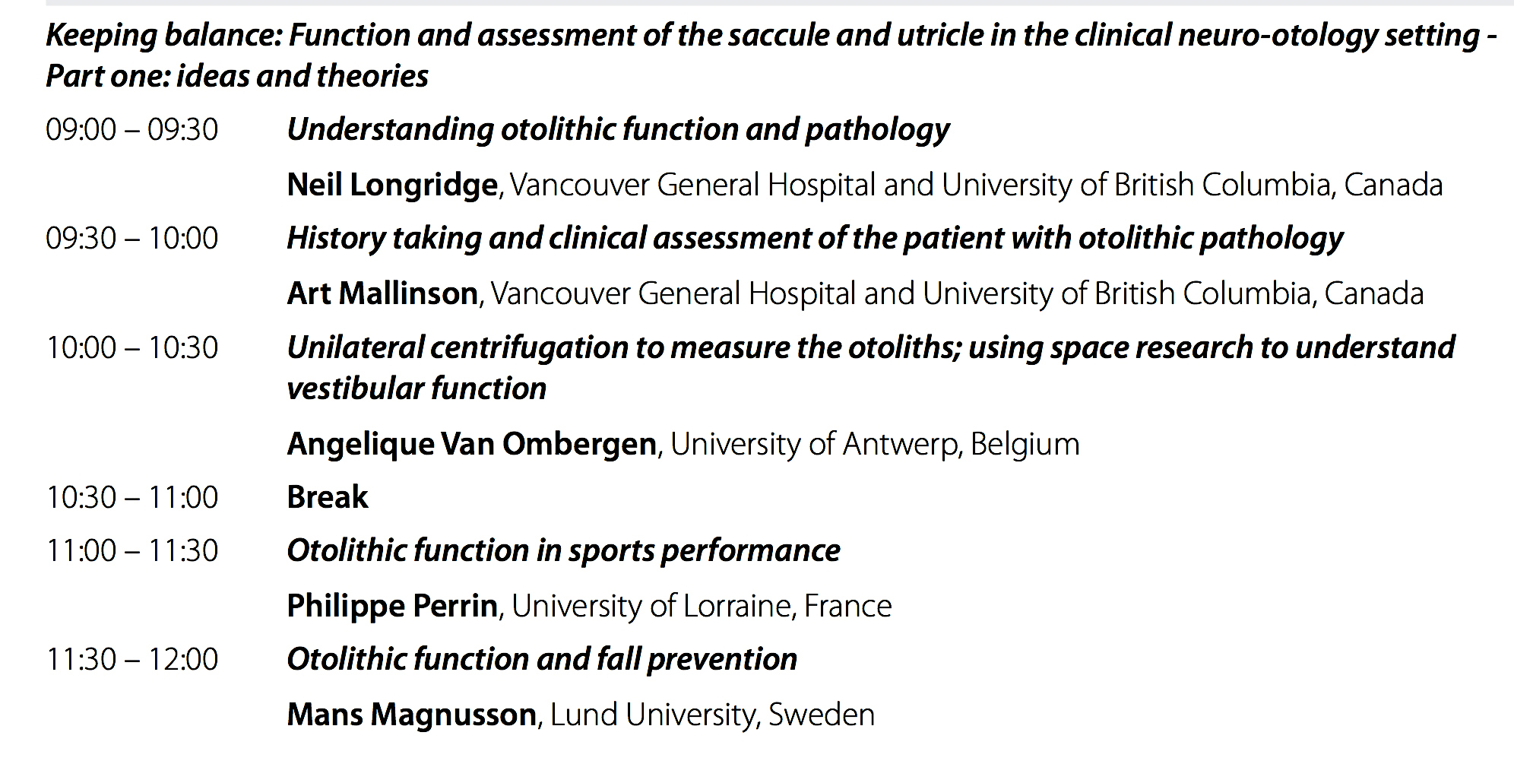Click 'Lund University, Sweden' affiliation text
This screenshot has height=764, width=1514.
pyautogui.click(x=712, y=715)
